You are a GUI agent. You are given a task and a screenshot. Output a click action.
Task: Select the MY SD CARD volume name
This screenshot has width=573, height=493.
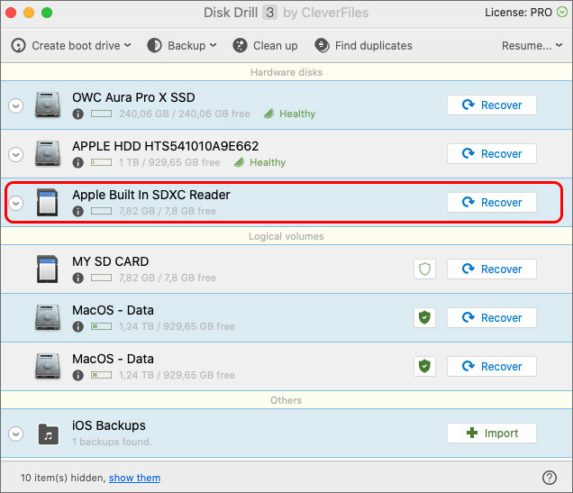pyautogui.click(x=110, y=261)
